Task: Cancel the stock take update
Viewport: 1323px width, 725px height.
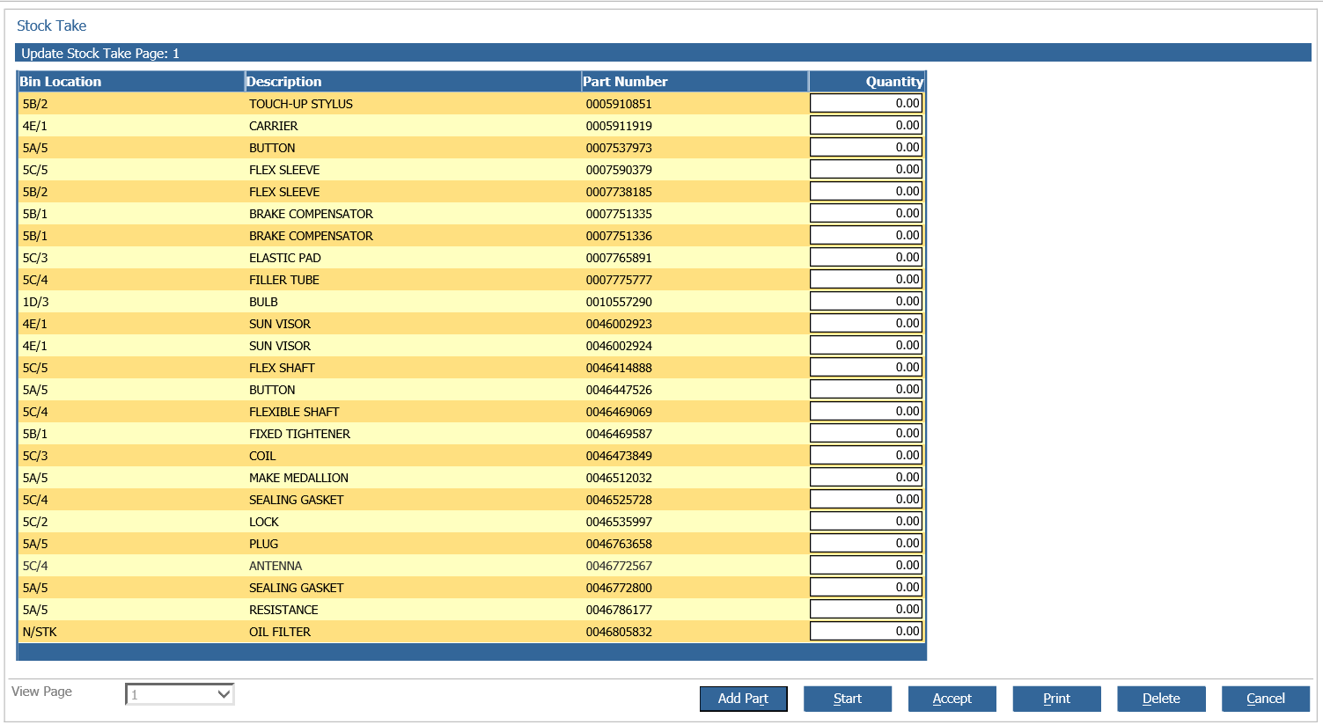Action: tap(1266, 699)
